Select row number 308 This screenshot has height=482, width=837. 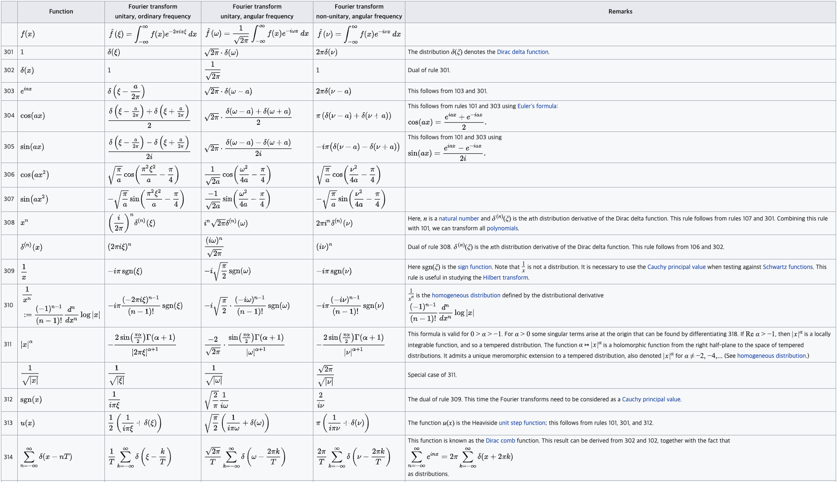click(9, 223)
